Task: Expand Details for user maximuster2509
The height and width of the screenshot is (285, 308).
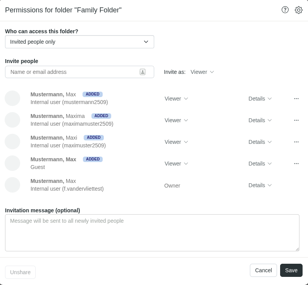Action: 260,142
